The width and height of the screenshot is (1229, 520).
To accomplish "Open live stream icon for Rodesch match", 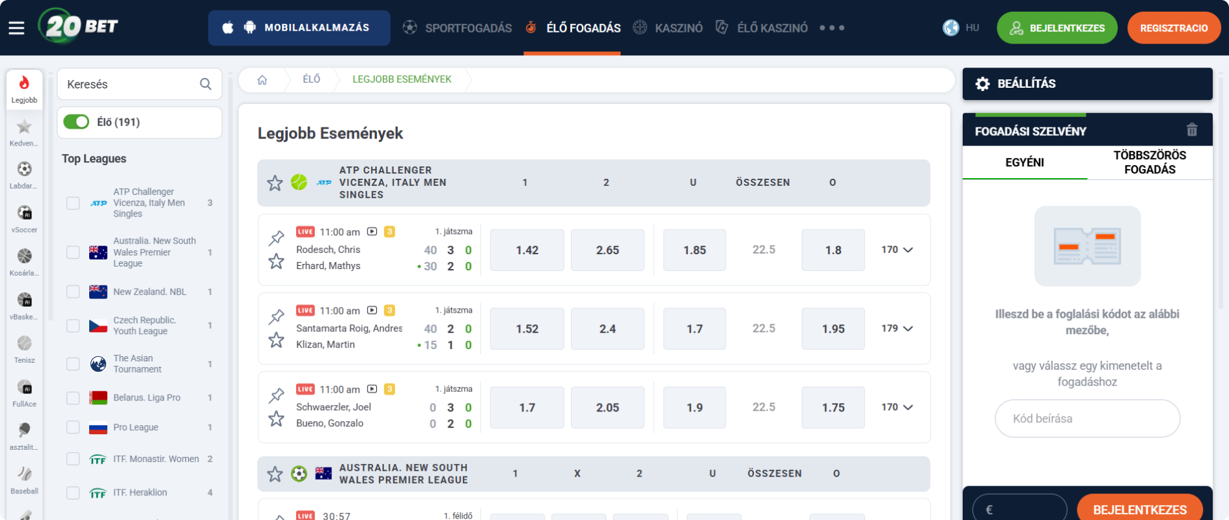I will point(372,231).
